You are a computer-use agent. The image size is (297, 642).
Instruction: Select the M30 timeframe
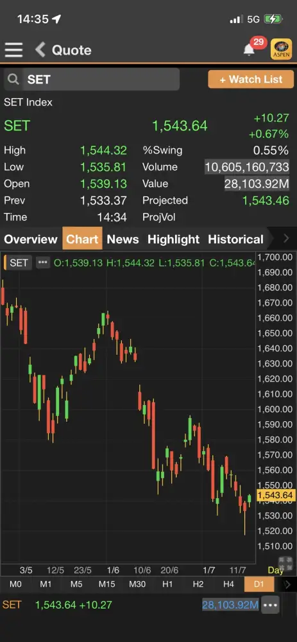(137, 584)
